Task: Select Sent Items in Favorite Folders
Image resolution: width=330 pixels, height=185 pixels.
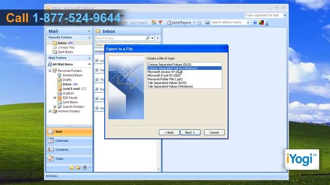Action: click(x=65, y=52)
